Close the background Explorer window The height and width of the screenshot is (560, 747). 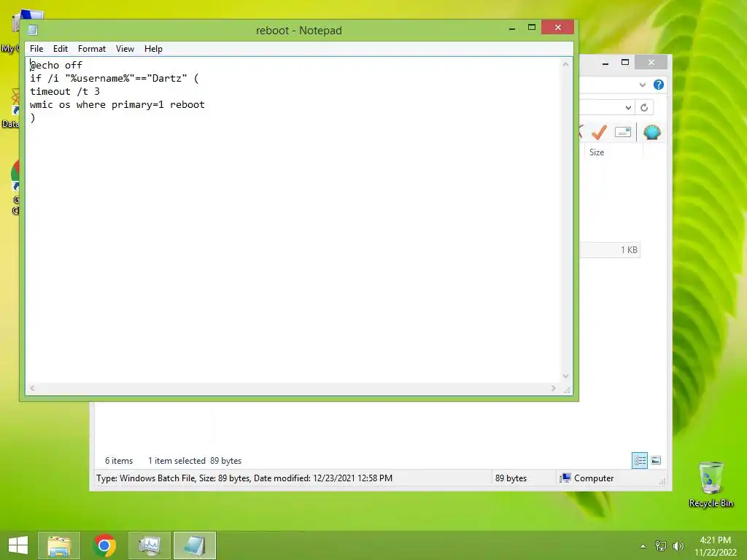(x=651, y=63)
